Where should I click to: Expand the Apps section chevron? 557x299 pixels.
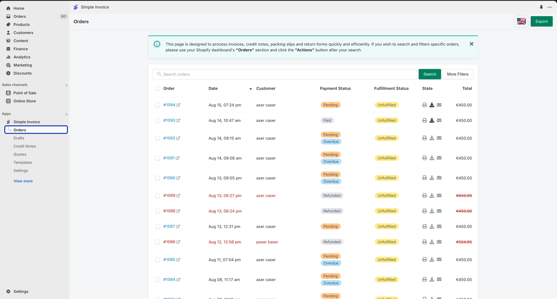(66, 114)
